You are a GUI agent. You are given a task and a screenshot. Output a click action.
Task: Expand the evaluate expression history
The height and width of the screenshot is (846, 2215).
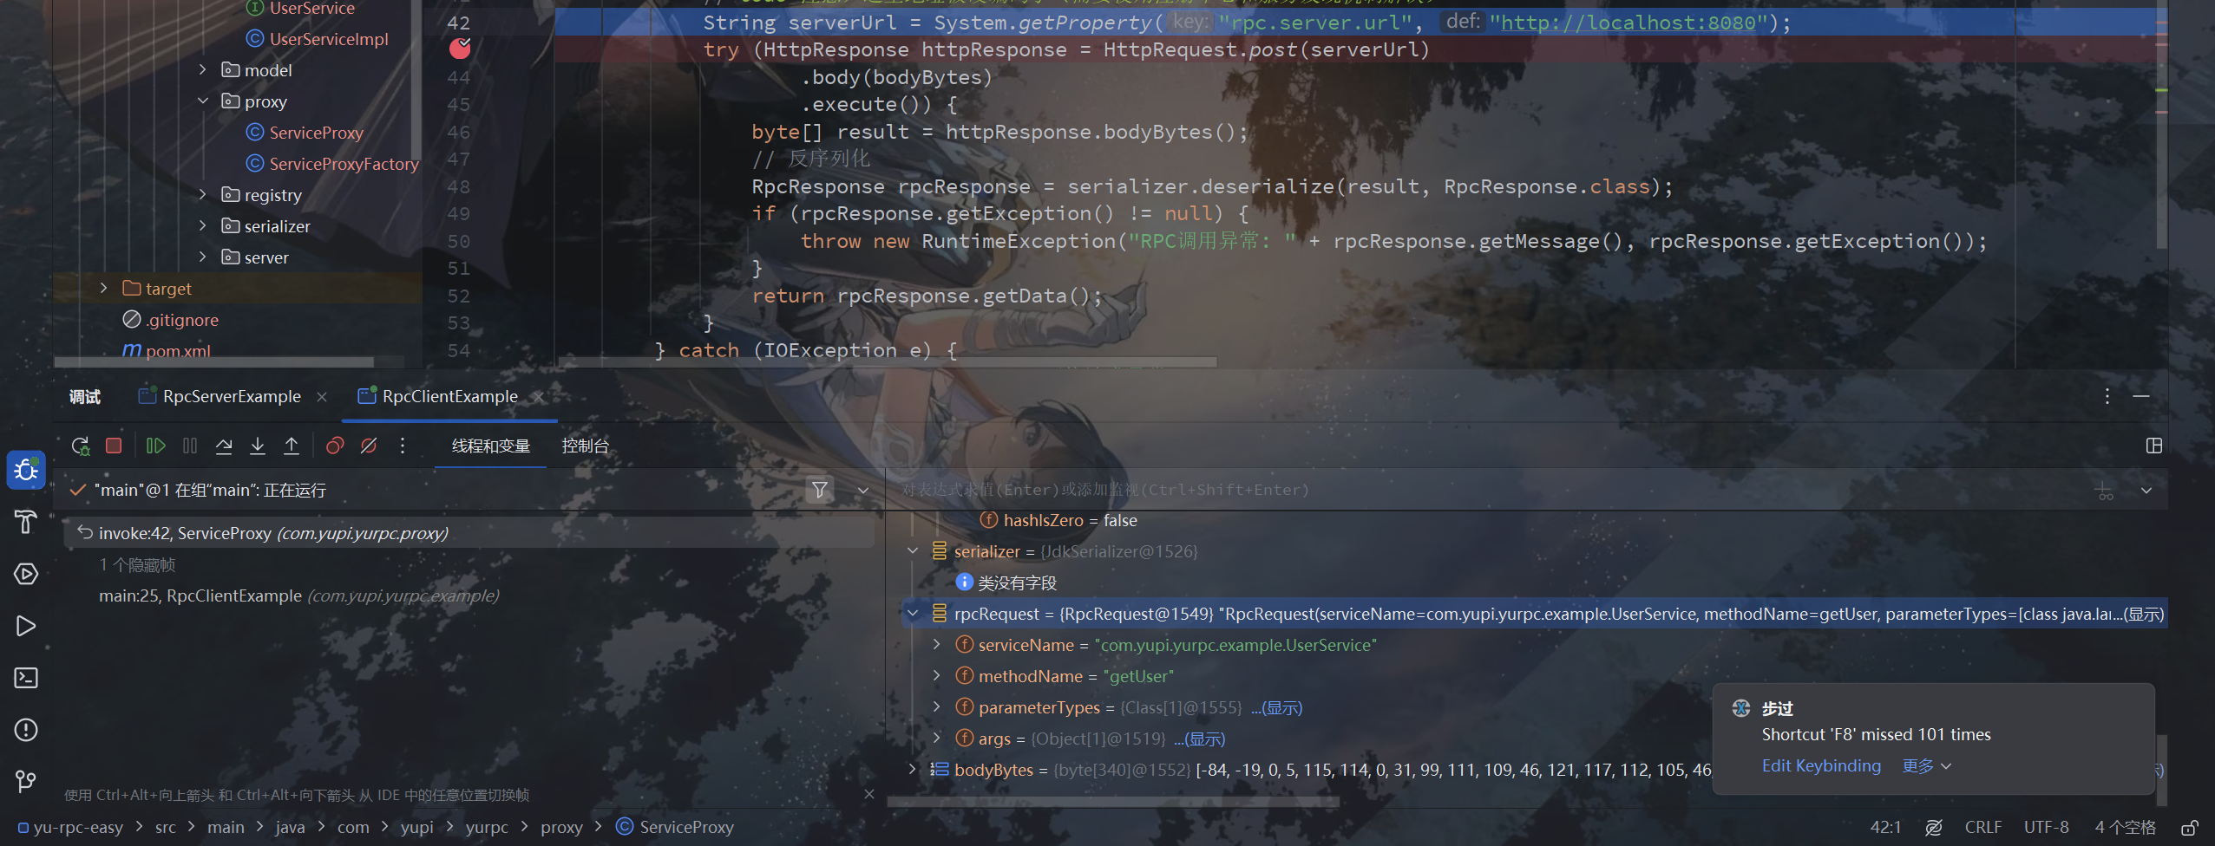(2146, 491)
